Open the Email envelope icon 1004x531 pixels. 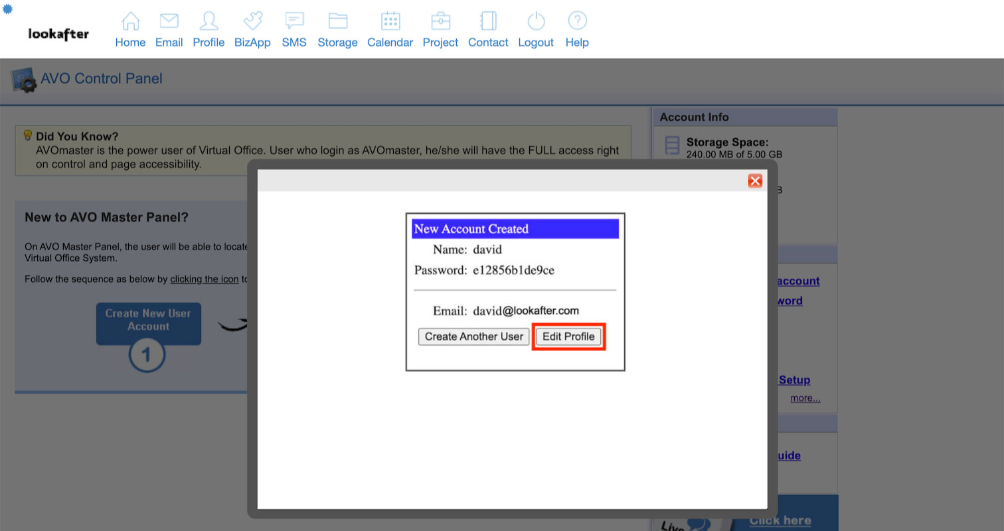169,21
